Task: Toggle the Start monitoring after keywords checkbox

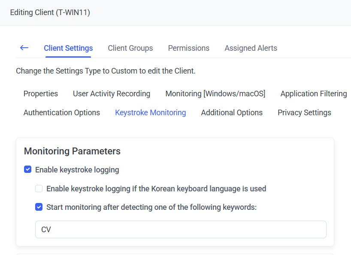Action: pyautogui.click(x=39, y=207)
